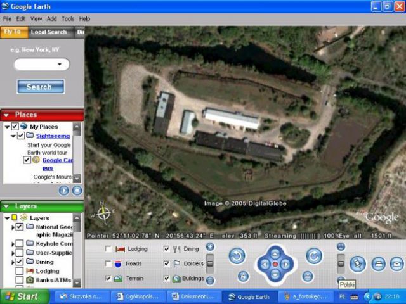This screenshot has height=304, width=406.
Task: Open the Google Campus link
Action: point(57,163)
